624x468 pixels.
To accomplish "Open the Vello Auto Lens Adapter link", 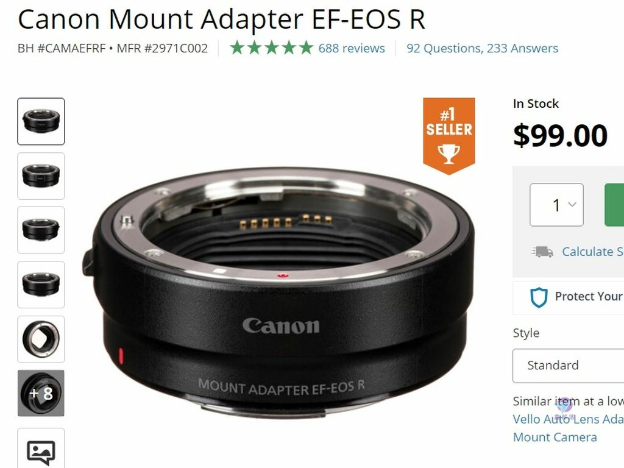I will [x=569, y=428].
